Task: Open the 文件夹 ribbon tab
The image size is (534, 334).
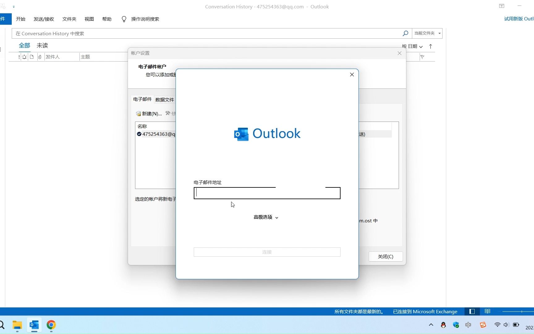Action: [69, 19]
